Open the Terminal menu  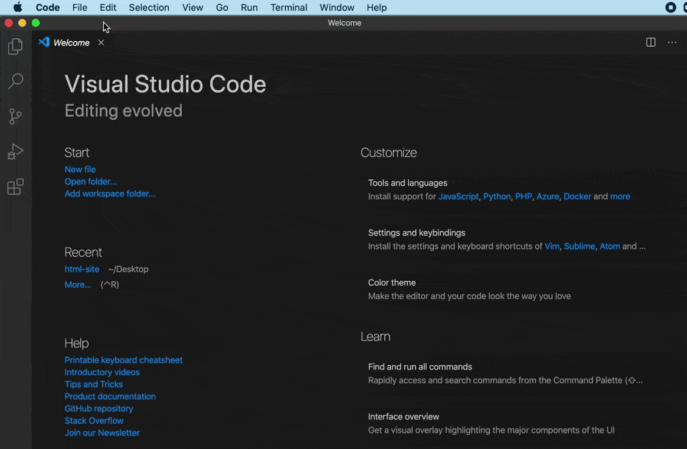(x=289, y=7)
